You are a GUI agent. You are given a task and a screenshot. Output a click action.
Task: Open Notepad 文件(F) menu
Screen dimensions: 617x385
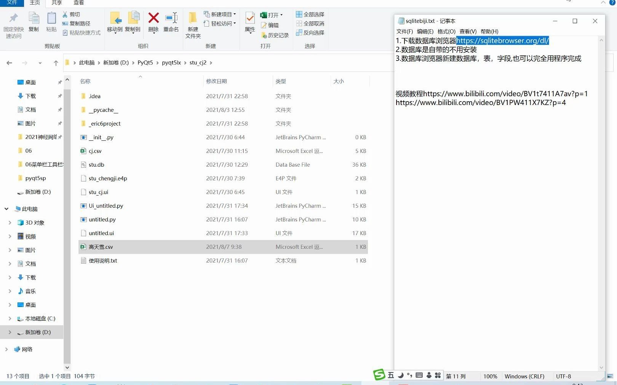pos(404,32)
